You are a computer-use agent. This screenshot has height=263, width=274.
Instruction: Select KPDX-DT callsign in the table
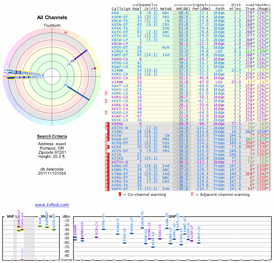120,47
